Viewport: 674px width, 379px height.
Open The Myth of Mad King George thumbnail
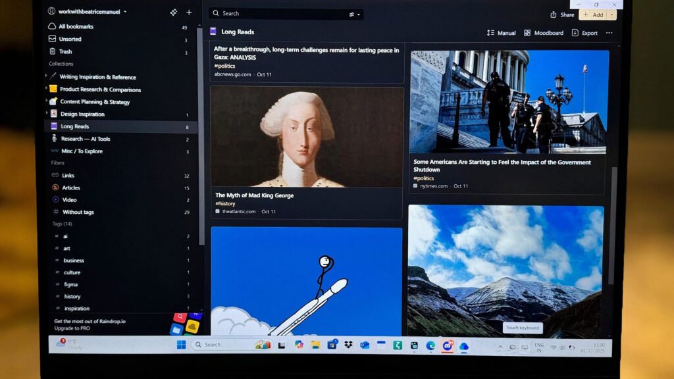[x=306, y=137]
